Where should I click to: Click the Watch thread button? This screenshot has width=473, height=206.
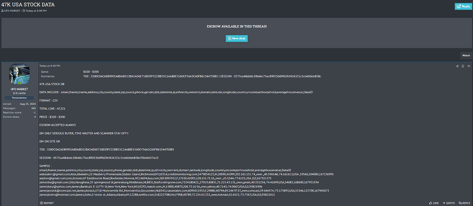(x=466, y=56)
